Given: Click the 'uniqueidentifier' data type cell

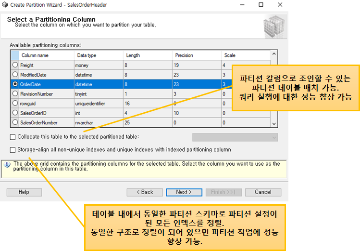Looking at the screenshot, I should [99, 104].
